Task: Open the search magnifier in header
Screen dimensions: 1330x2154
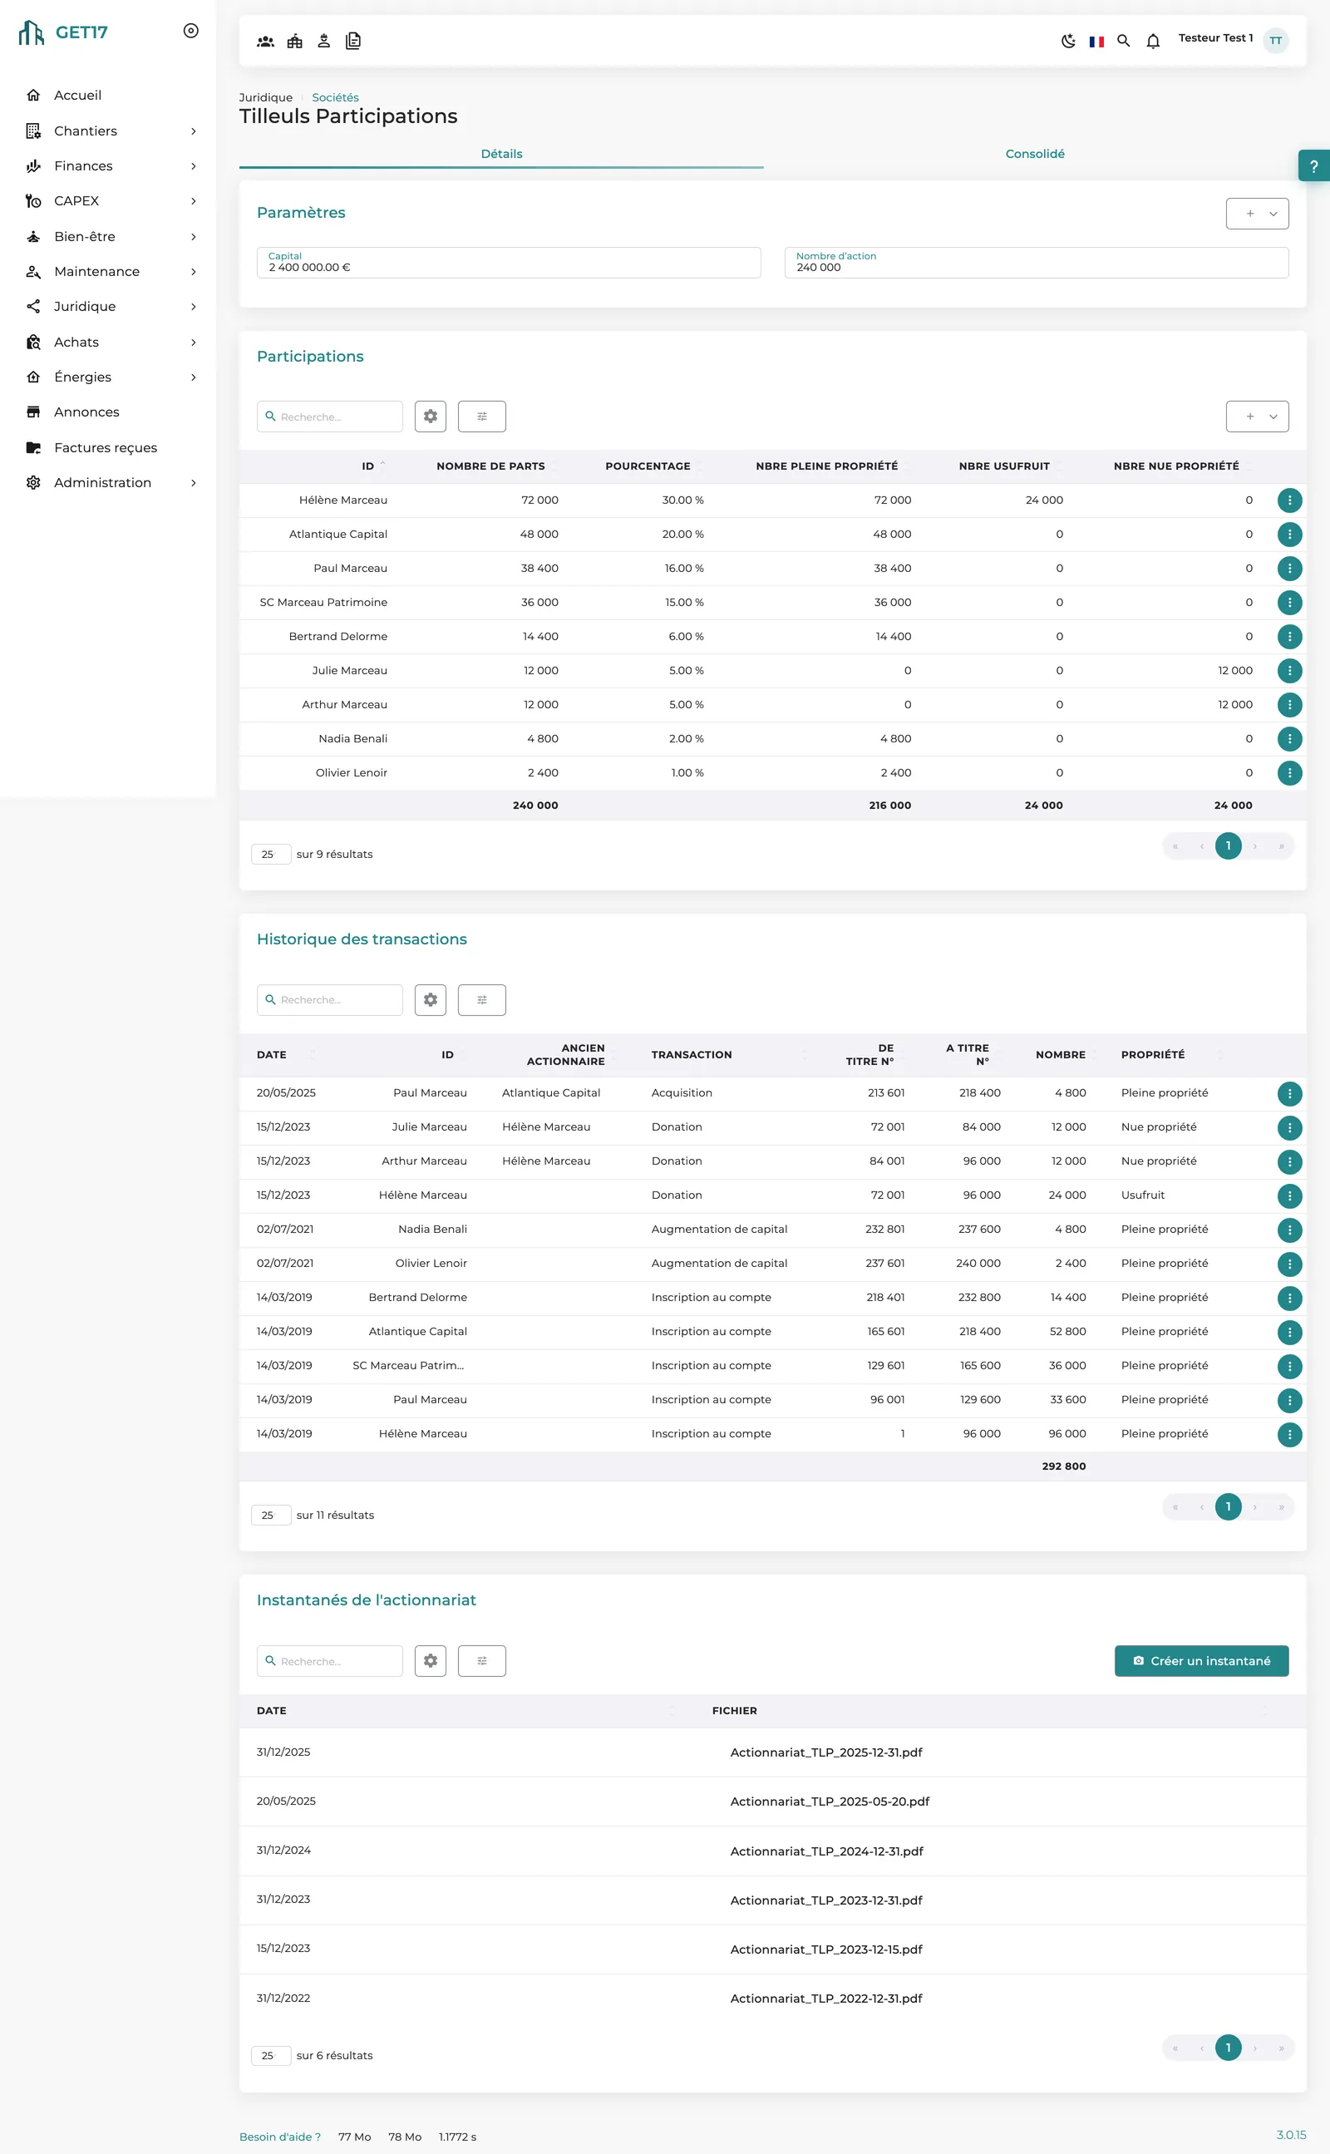Action: (1123, 41)
